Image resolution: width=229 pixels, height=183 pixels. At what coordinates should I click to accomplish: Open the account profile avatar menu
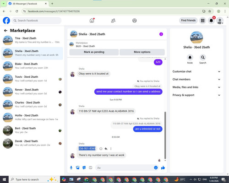point(220,21)
